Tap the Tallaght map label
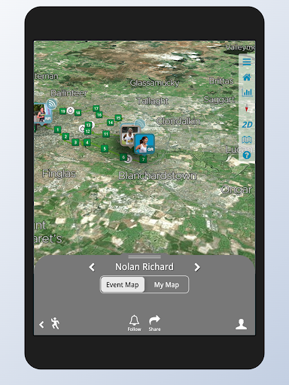The width and height of the screenshot is (289, 385). 153,101
